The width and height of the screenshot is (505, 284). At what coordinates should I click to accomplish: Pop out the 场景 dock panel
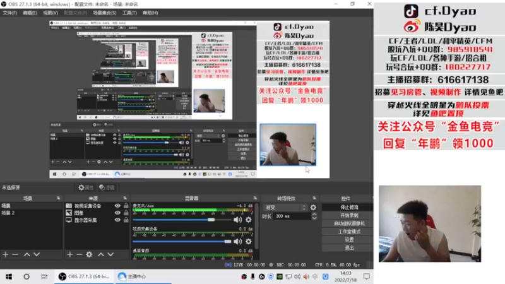[x=58, y=198]
